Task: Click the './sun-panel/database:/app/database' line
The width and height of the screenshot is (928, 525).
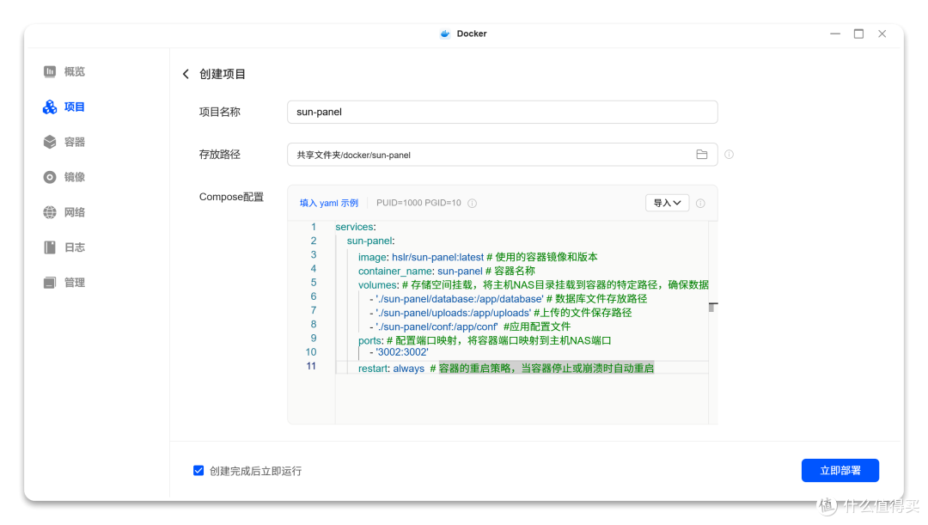Action: coord(508,299)
